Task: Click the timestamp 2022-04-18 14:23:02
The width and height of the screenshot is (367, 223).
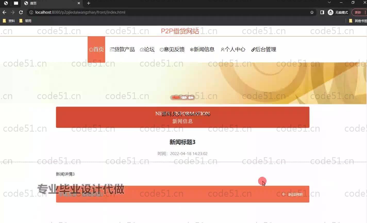Action: click(x=189, y=154)
